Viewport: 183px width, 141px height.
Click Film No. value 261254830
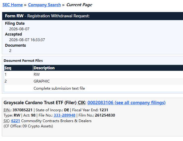point(105,115)
